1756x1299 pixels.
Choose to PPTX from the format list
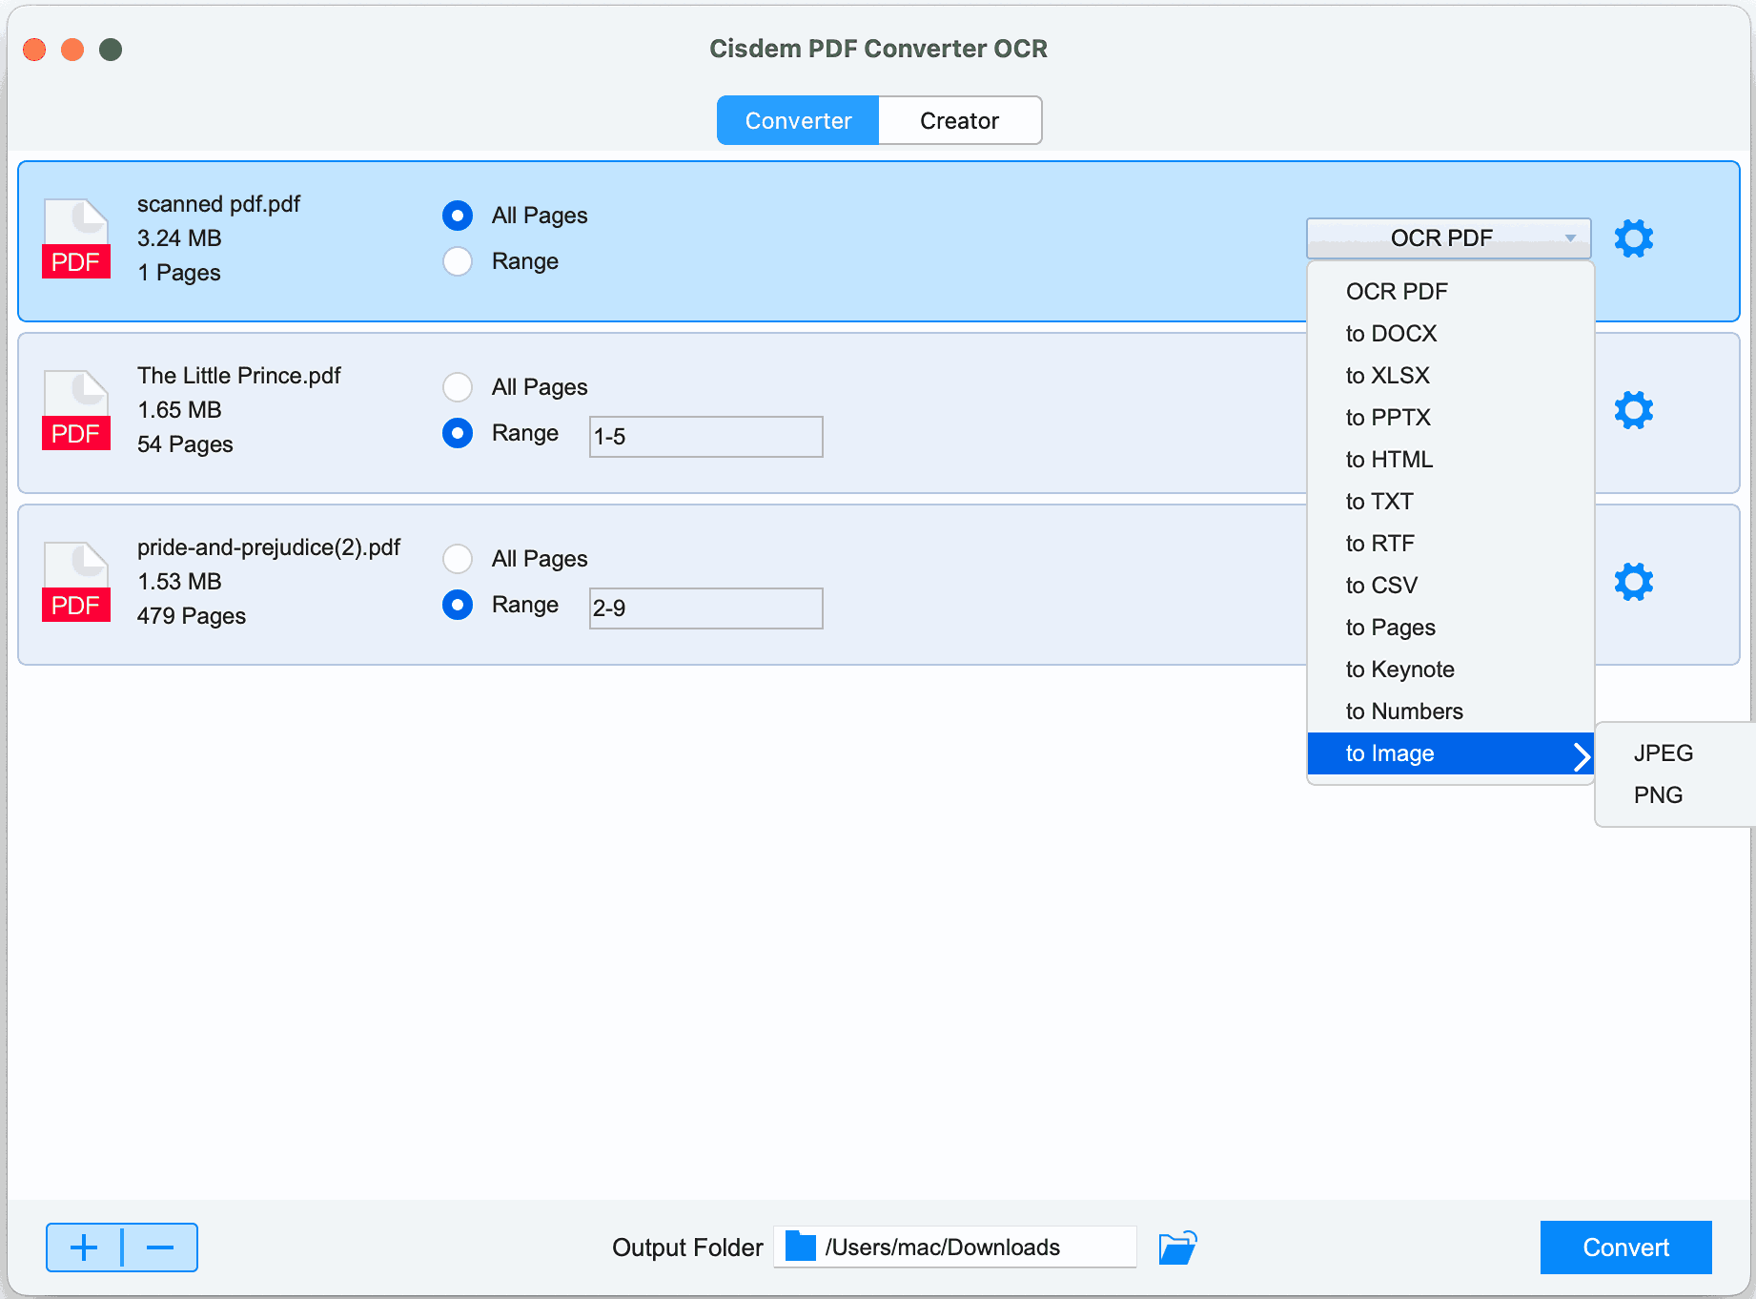coord(1450,418)
